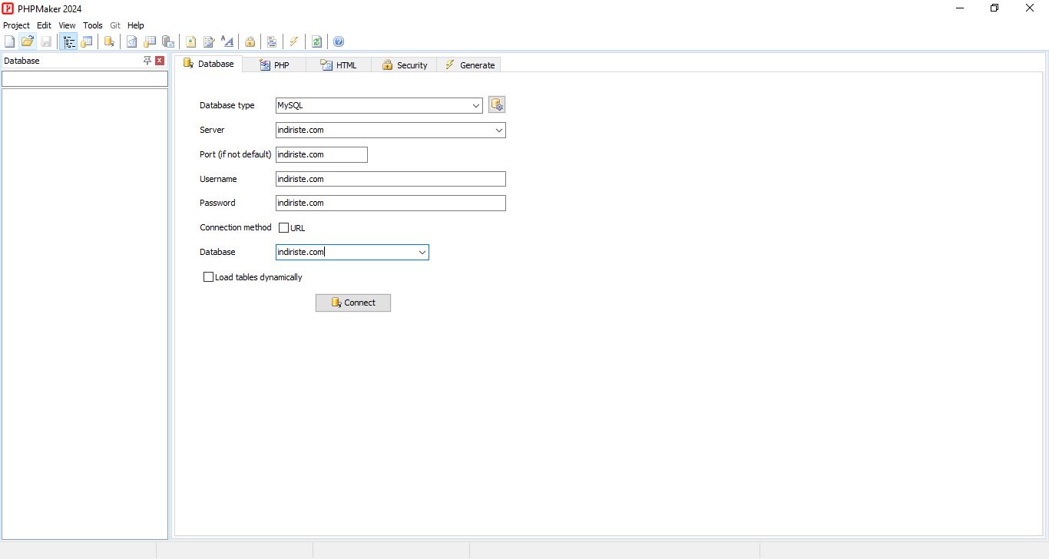Open the Edit menu

tap(44, 25)
